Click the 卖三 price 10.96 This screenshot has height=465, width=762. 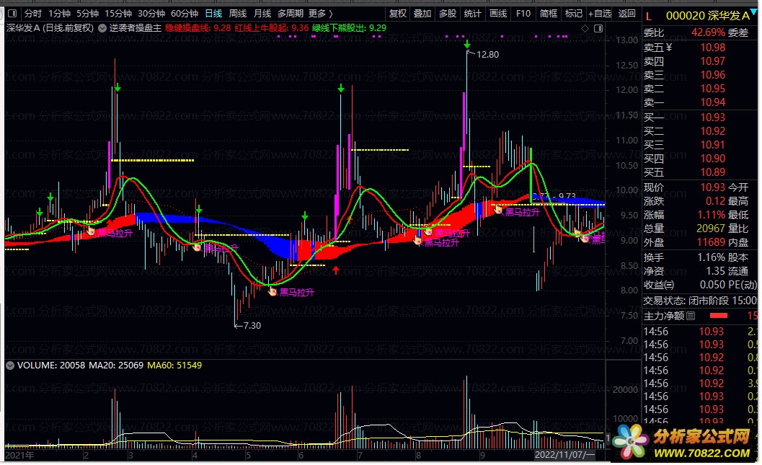[712, 75]
